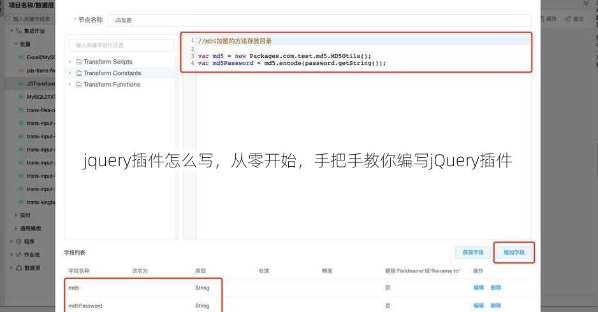The image size is (598, 312).
Task: Expand the Transform Scripts arrow
Action: 70,62
